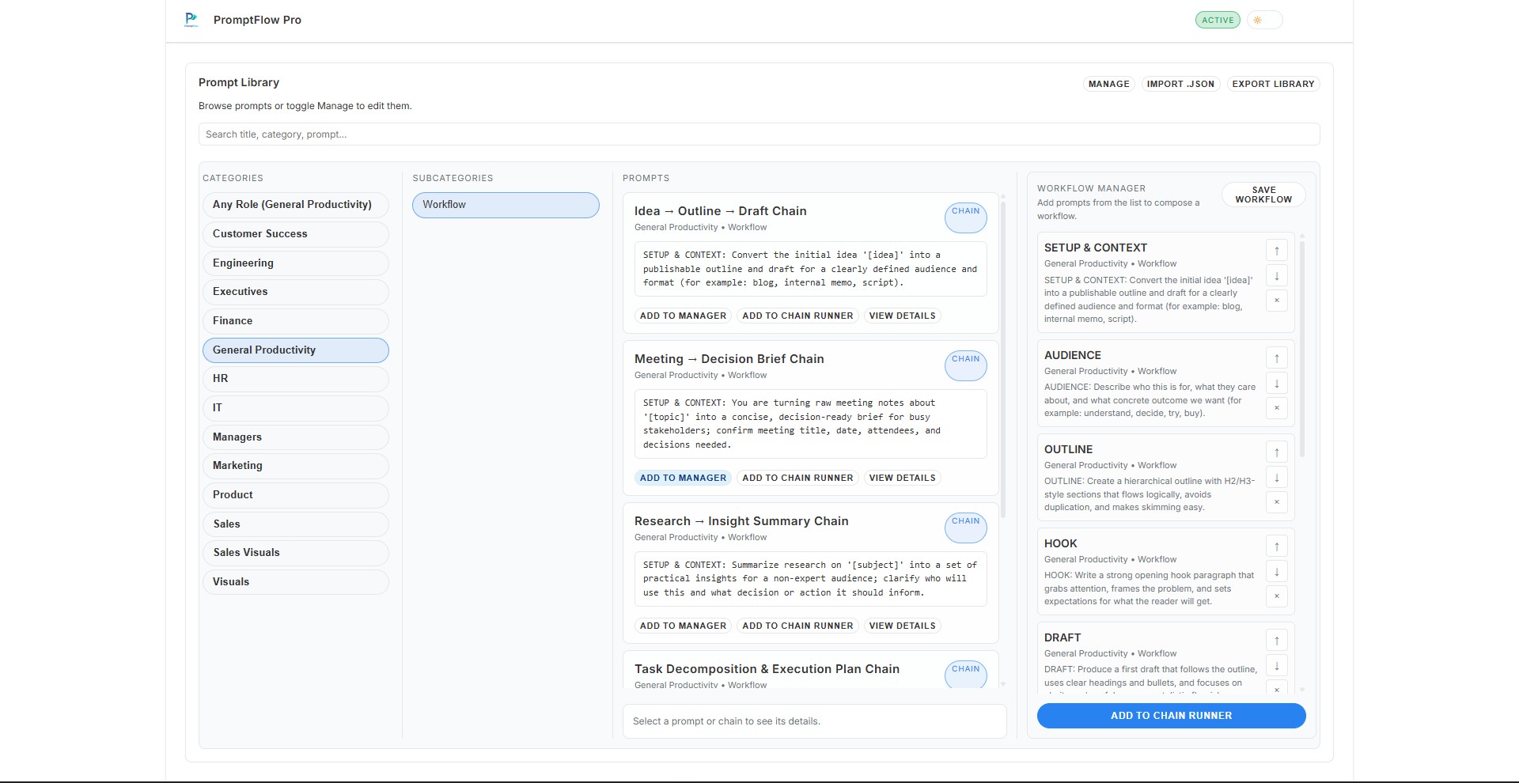Toggle the light/dark theme switch
This screenshot has width=1519, height=783.
click(1263, 21)
